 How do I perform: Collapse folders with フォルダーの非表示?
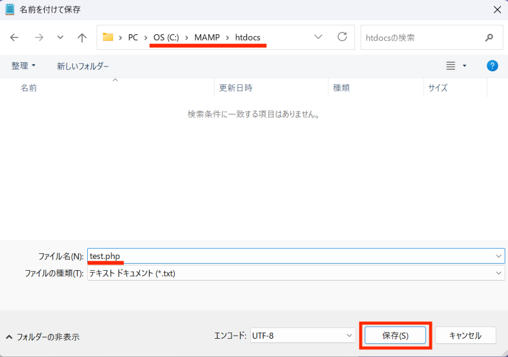coord(43,337)
